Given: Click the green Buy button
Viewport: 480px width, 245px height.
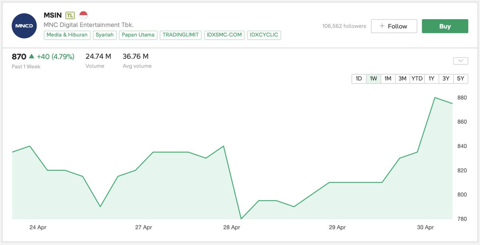Looking at the screenshot, I should coord(445,26).
